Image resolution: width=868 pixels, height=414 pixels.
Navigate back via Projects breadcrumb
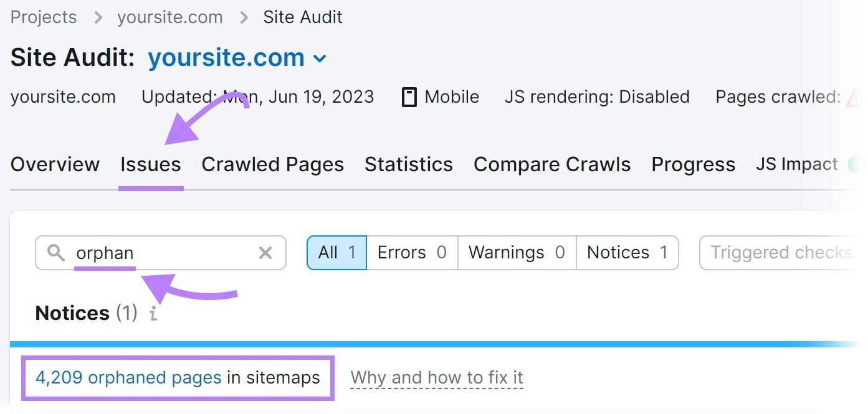tap(42, 17)
